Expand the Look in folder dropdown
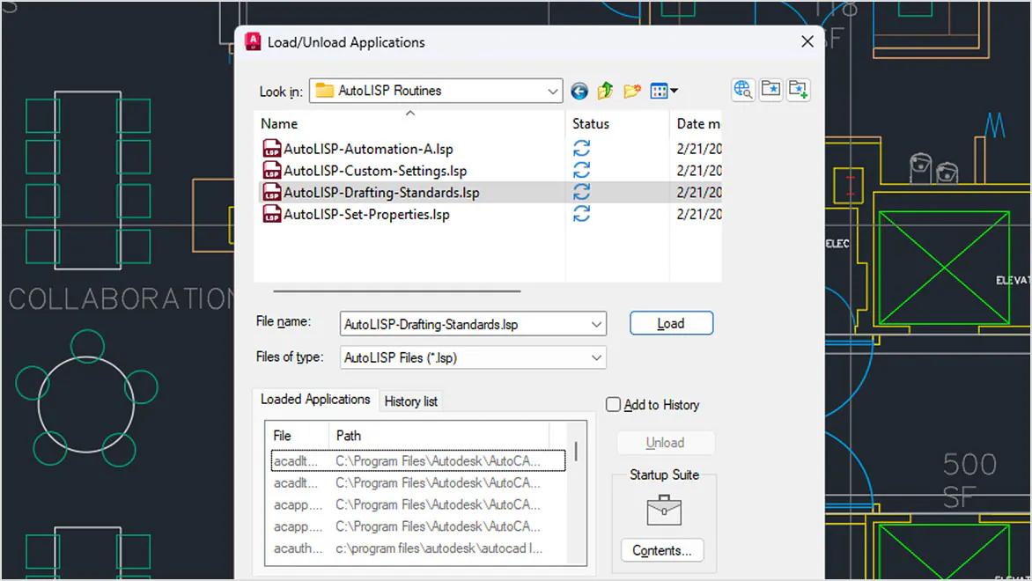Screen dimensions: 1032x581 click(x=552, y=91)
